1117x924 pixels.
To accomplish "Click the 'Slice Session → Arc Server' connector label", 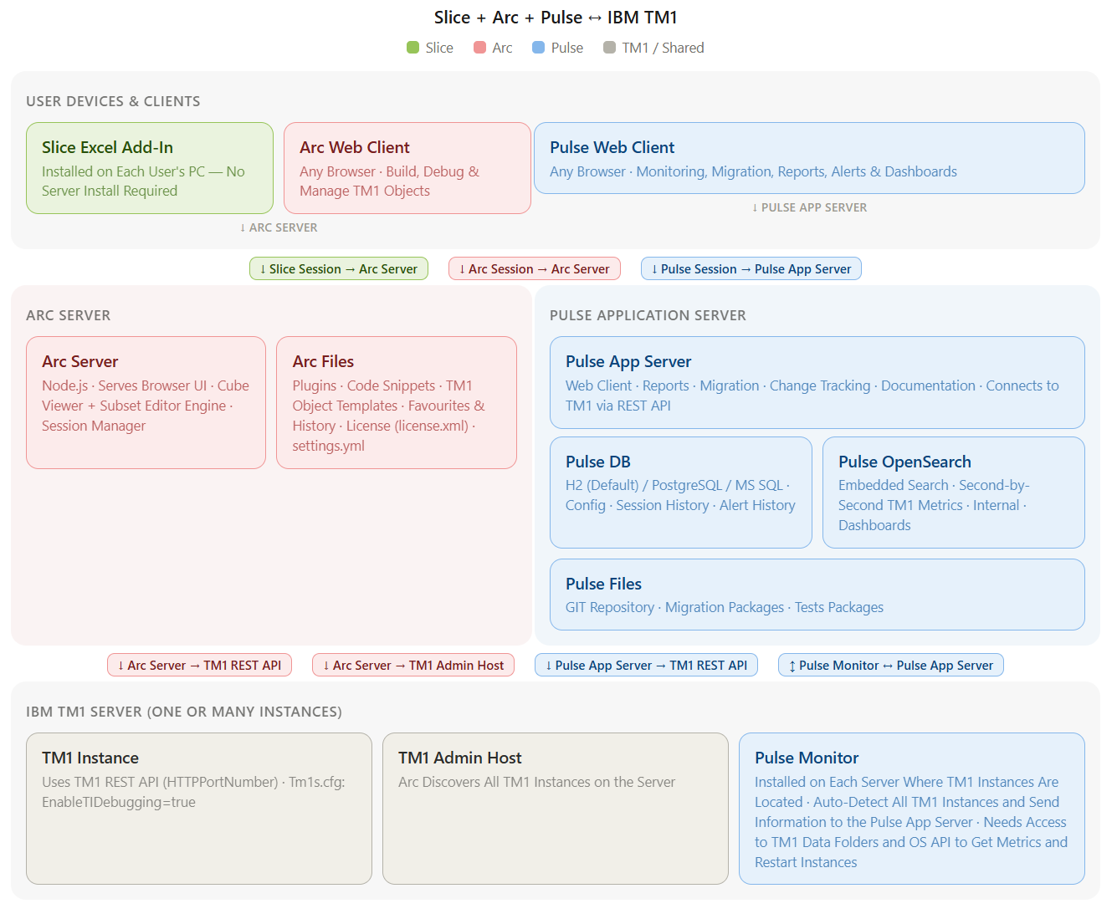I will pyautogui.click(x=339, y=268).
